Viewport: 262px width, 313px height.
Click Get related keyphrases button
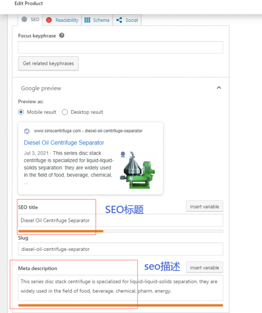[48, 63]
